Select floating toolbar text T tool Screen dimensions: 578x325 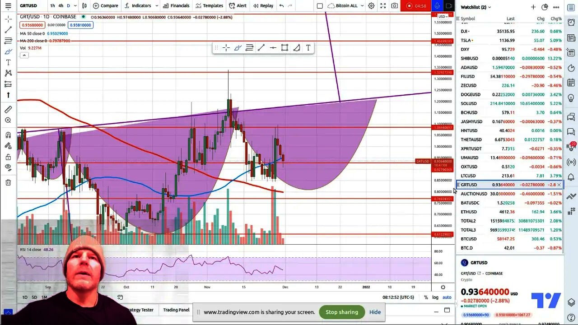point(308,48)
